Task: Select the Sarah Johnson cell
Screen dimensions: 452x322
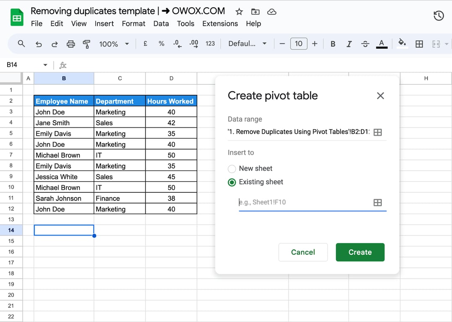Action: click(x=64, y=198)
